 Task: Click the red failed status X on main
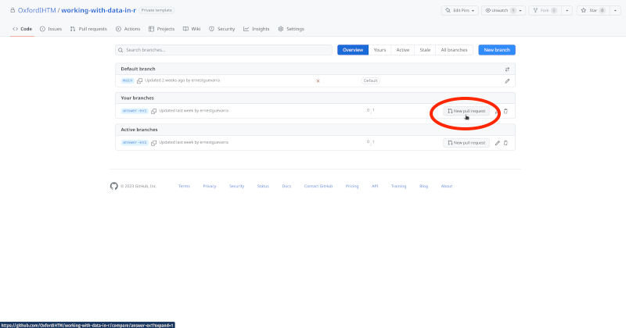click(x=318, y=80)
